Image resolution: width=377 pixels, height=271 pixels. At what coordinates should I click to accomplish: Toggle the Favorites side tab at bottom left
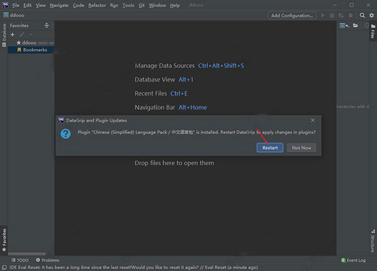(4, 240)
